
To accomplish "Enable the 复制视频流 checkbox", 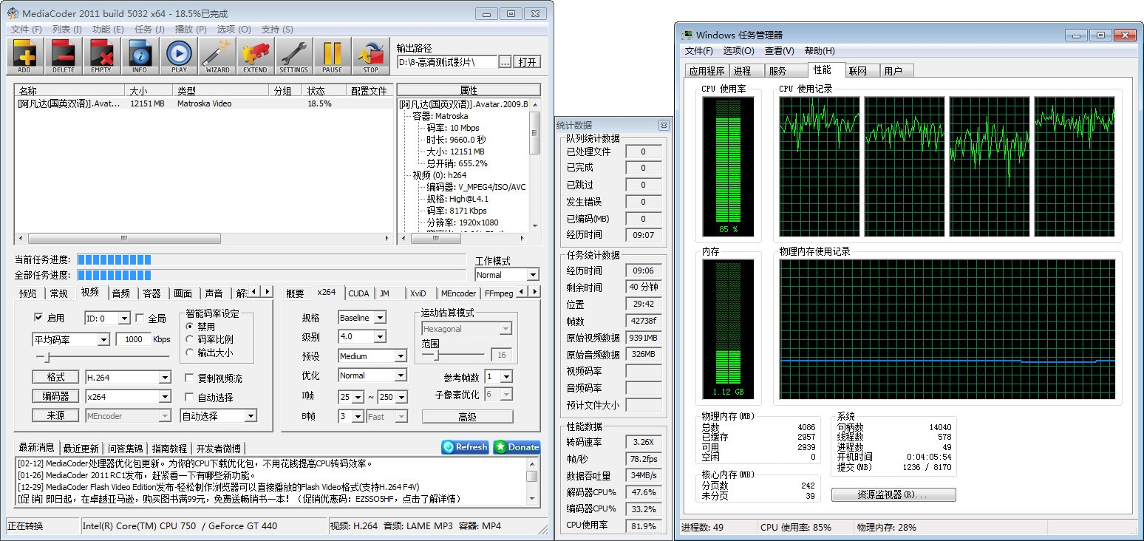I will 190,378.
